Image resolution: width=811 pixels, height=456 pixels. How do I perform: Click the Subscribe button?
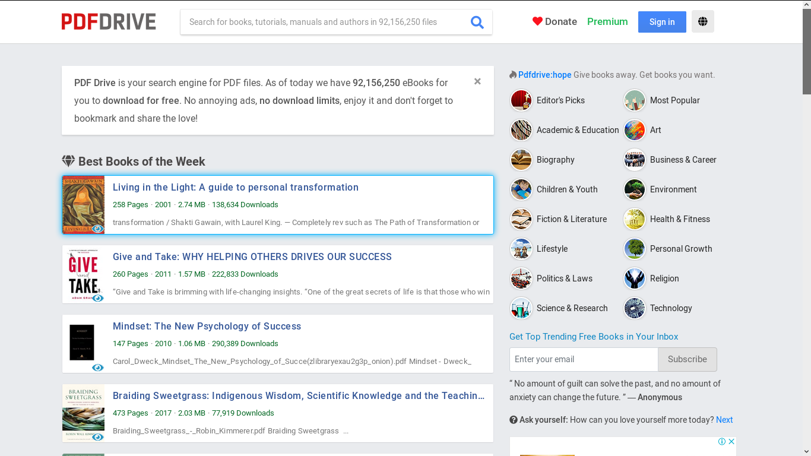688,359
